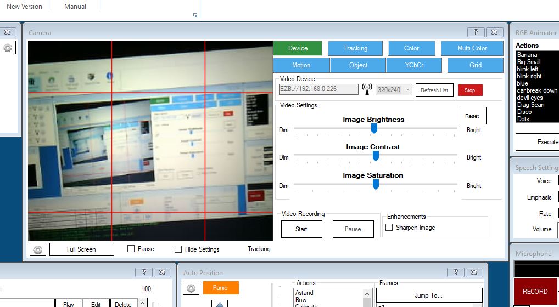
Task: Click the Edit button in bottom-left panel
Action: pos(96,304)
